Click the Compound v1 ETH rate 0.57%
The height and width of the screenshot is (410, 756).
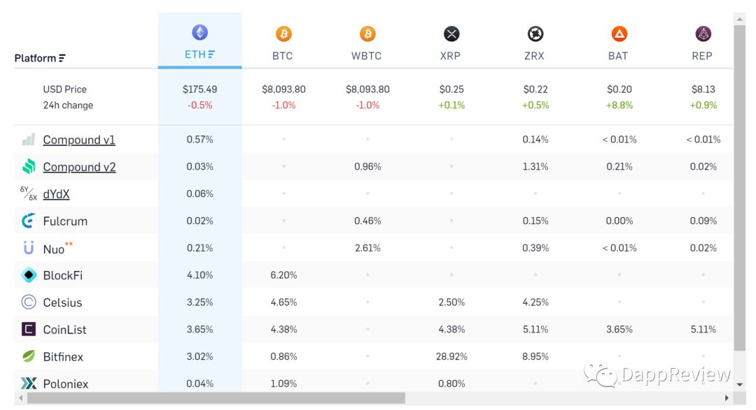click(x=199, y=140)
